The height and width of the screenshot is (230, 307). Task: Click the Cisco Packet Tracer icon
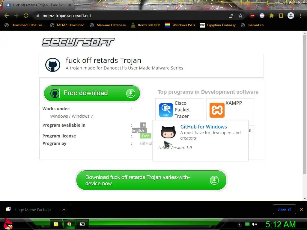166,110
